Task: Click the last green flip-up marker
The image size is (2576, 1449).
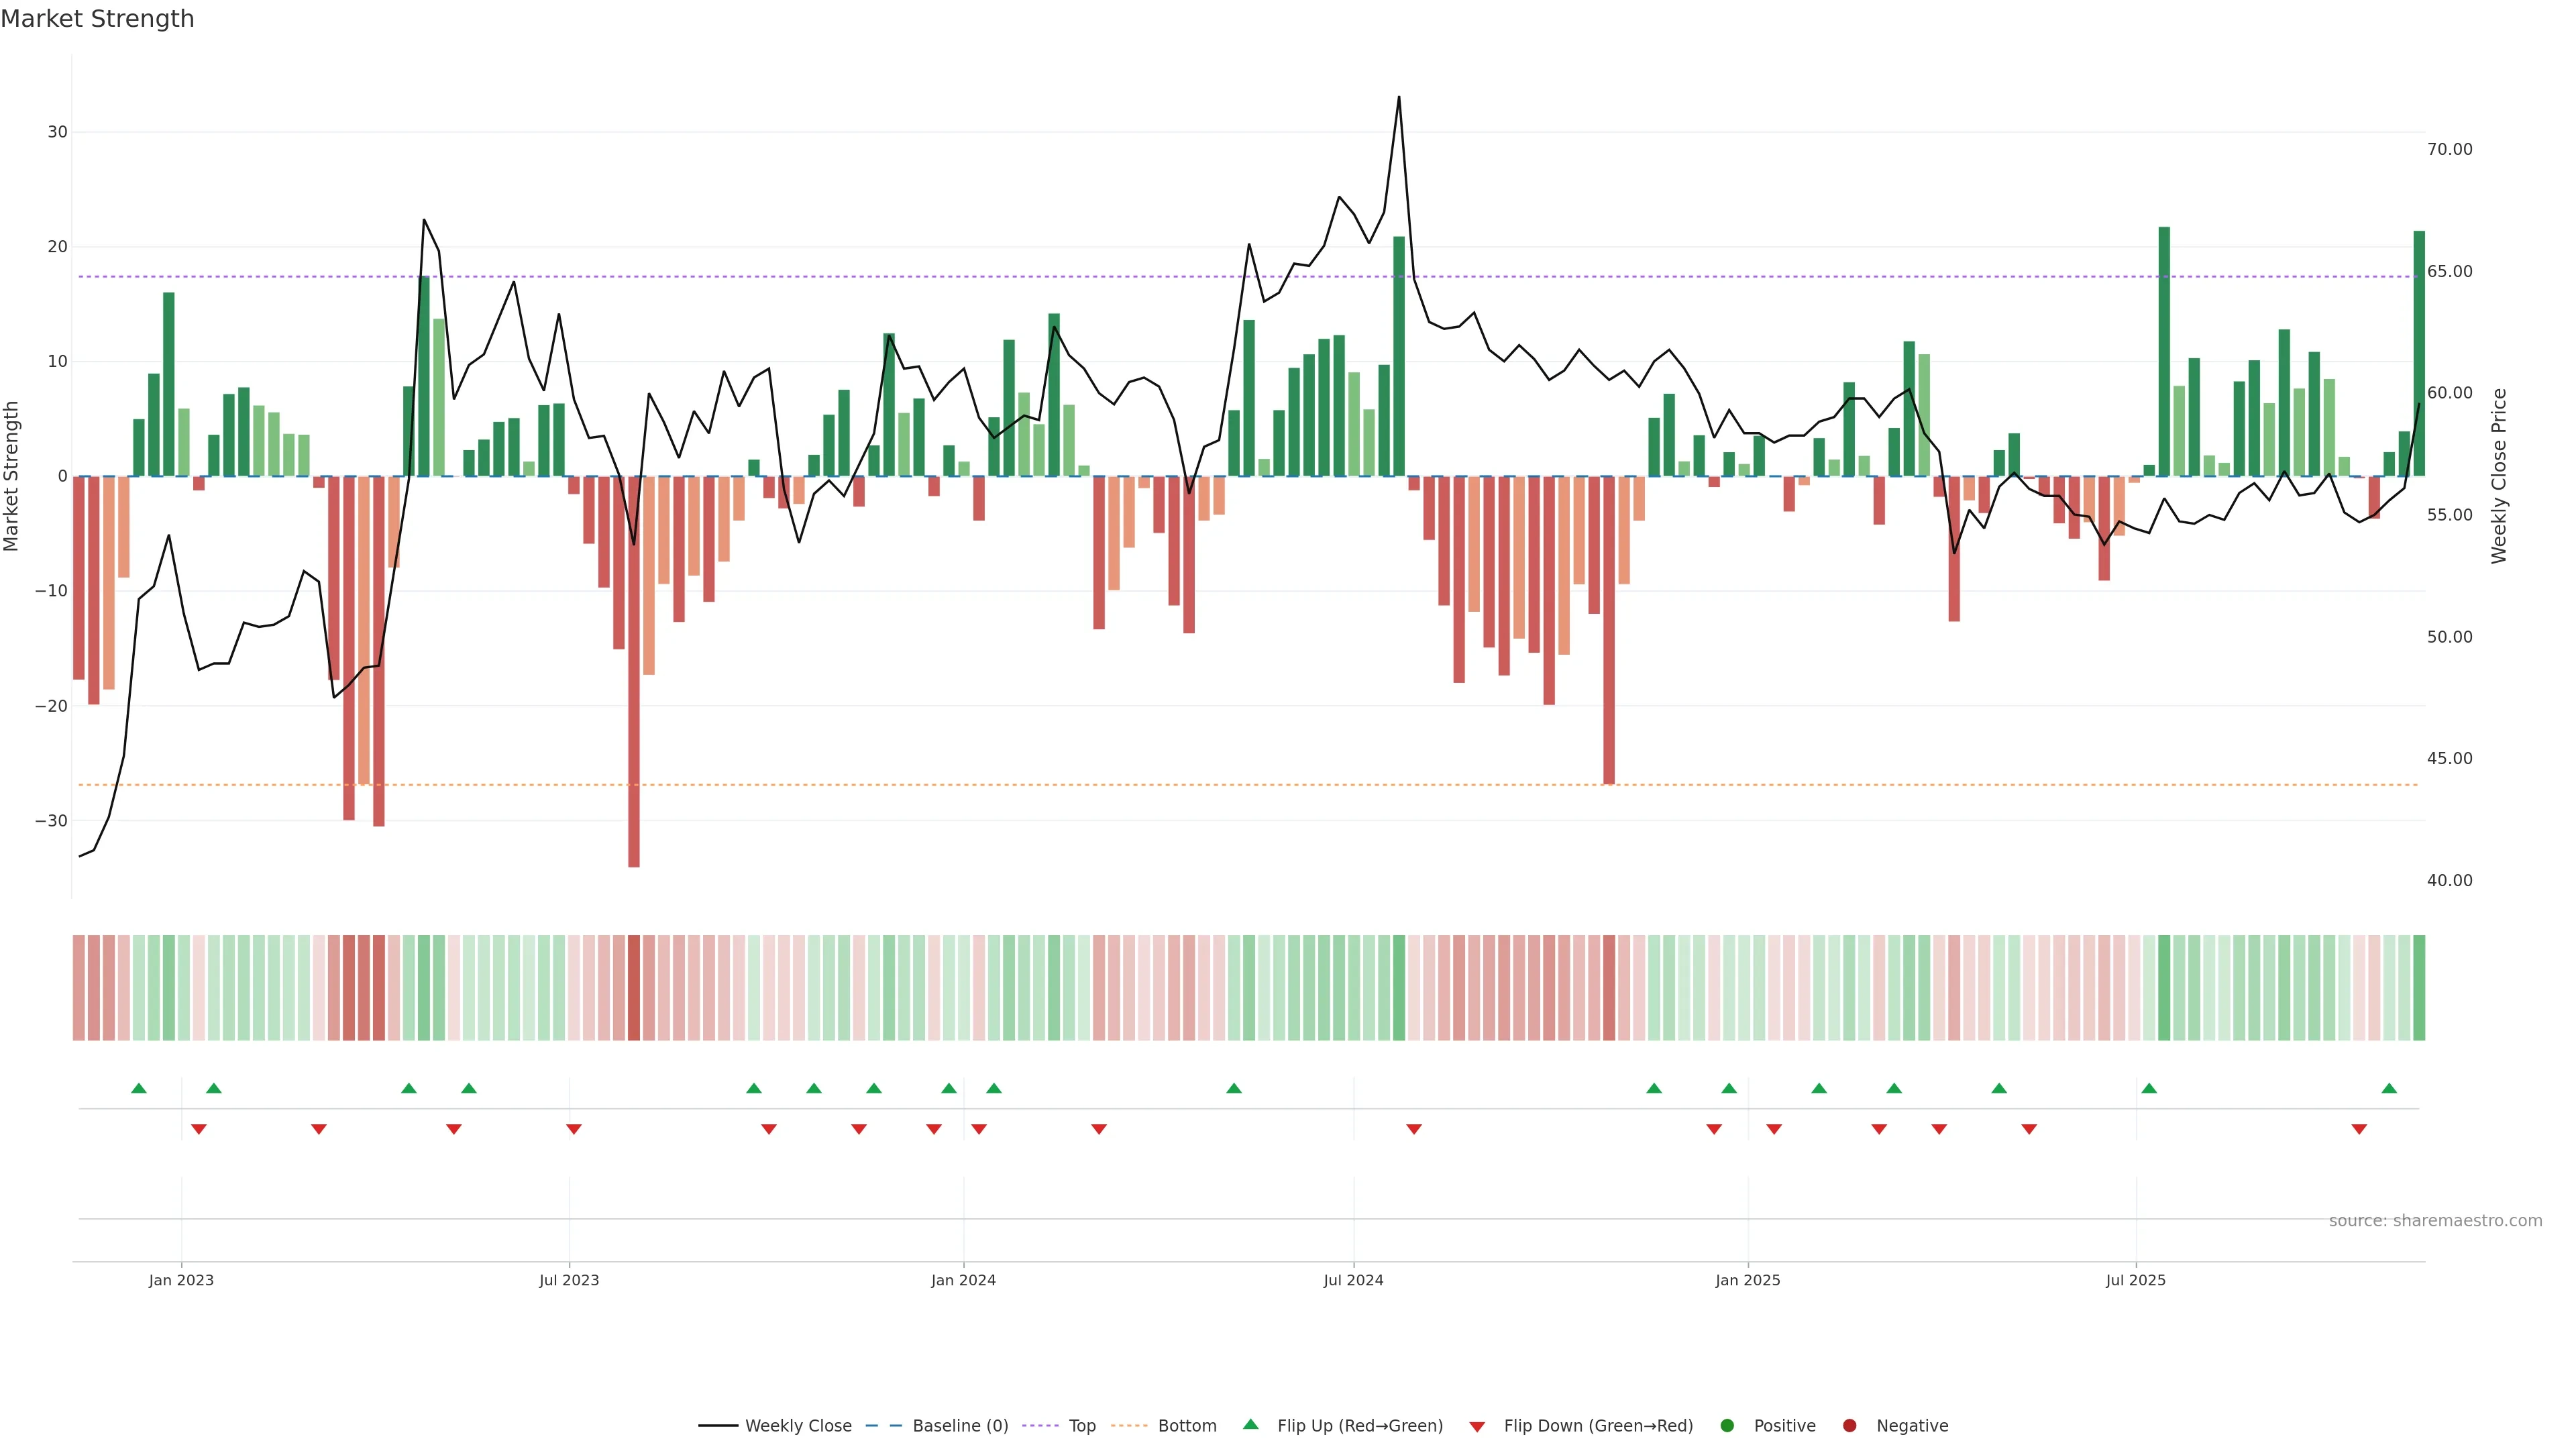Action: tap(2389, 1088)
